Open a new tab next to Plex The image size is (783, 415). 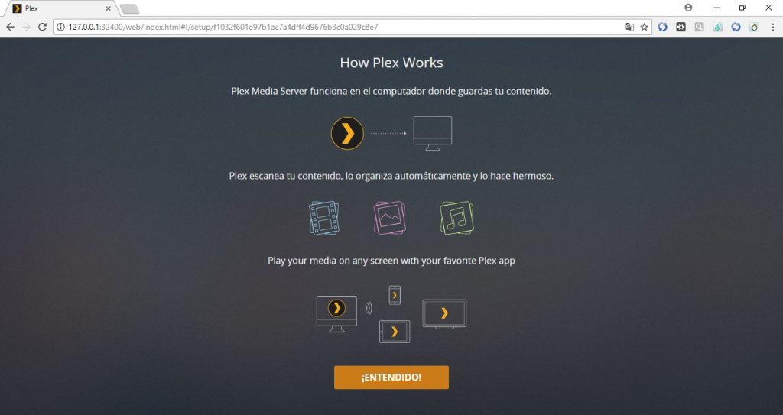coord(129,8)
